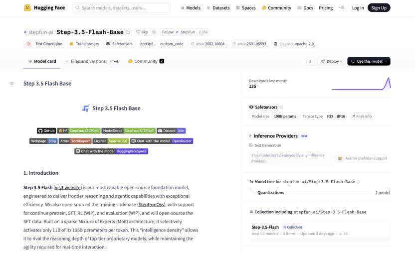
Task: Click the downloads trend chart
Action: point(361,84)
